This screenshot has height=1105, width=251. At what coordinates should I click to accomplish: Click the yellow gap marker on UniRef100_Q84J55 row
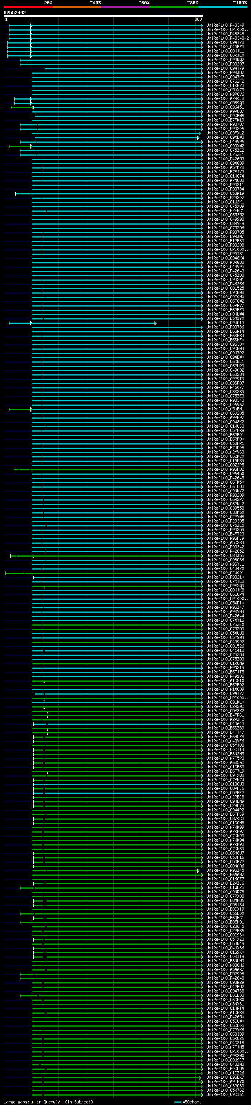click(33, 557)
